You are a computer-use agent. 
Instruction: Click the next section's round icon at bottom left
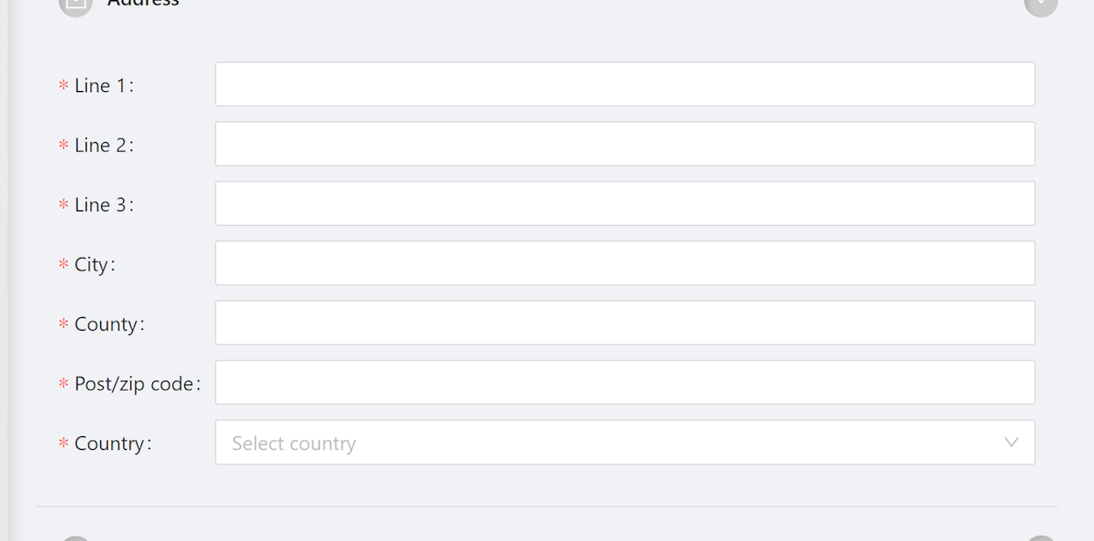[x=76, y=538]
